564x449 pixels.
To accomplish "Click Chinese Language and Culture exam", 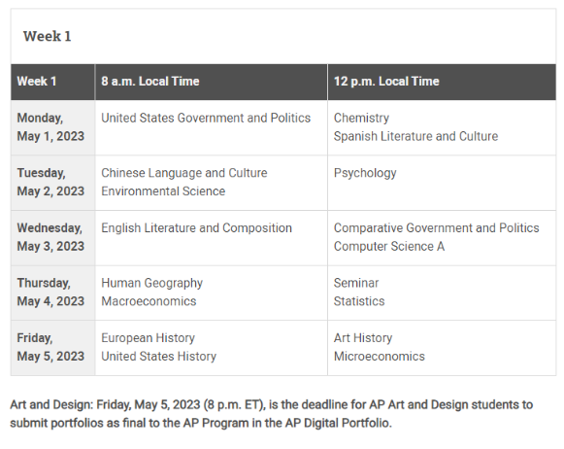I will [x=184, y=173].
